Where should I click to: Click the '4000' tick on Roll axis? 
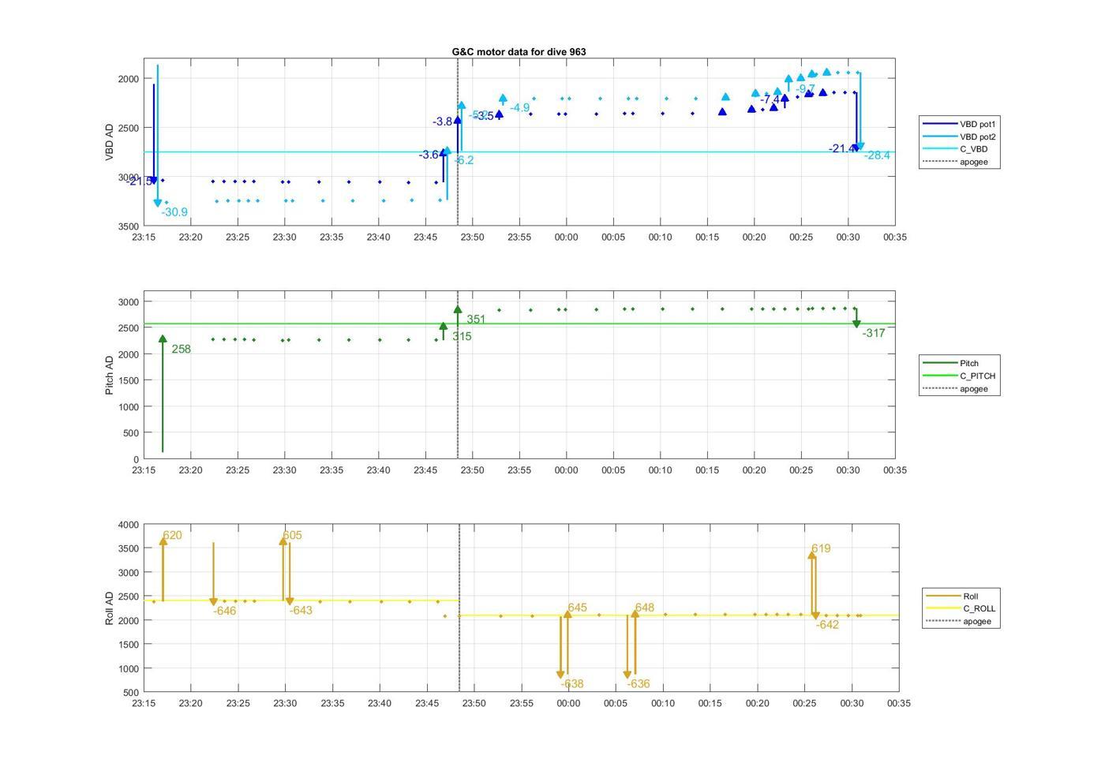coord(129,525)
